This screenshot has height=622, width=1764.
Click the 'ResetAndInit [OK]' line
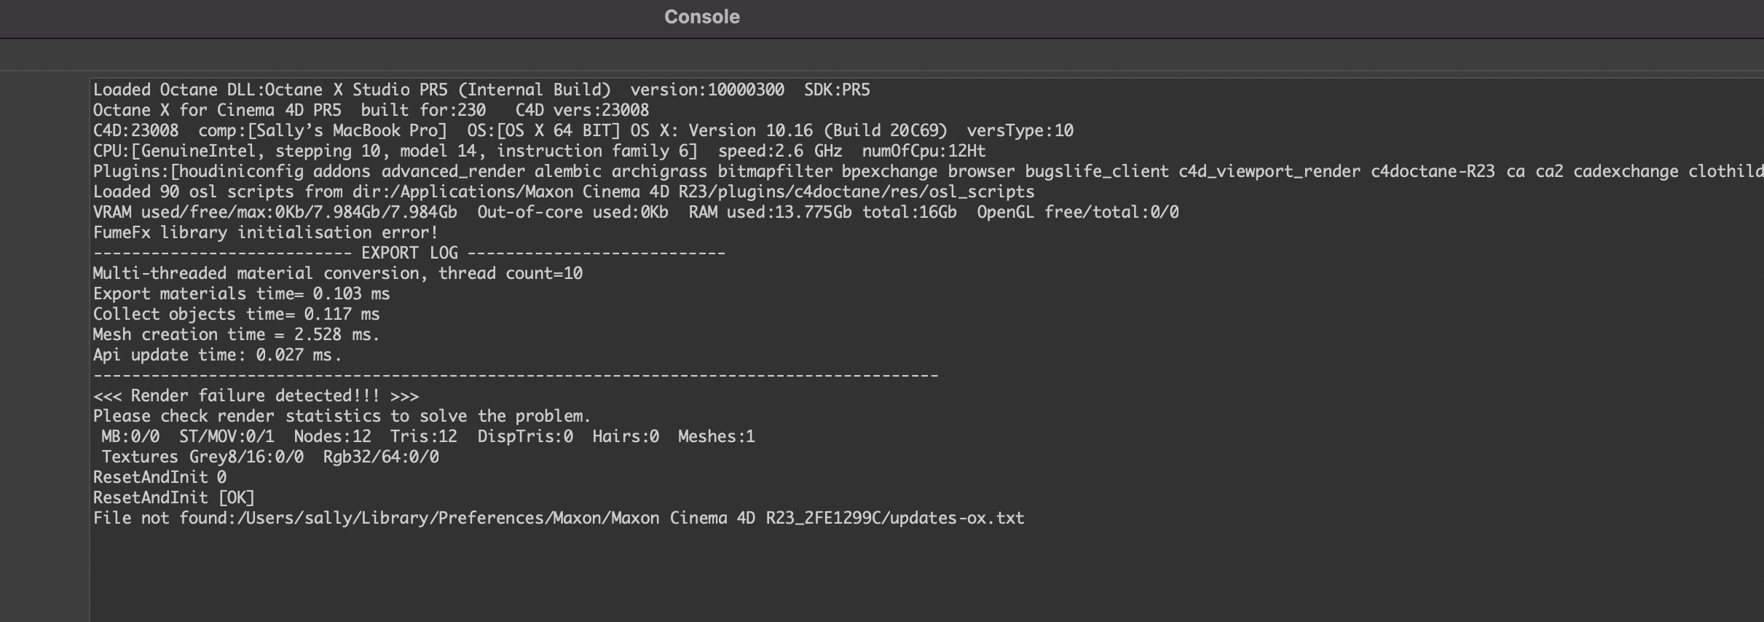(x=173, y=497)
